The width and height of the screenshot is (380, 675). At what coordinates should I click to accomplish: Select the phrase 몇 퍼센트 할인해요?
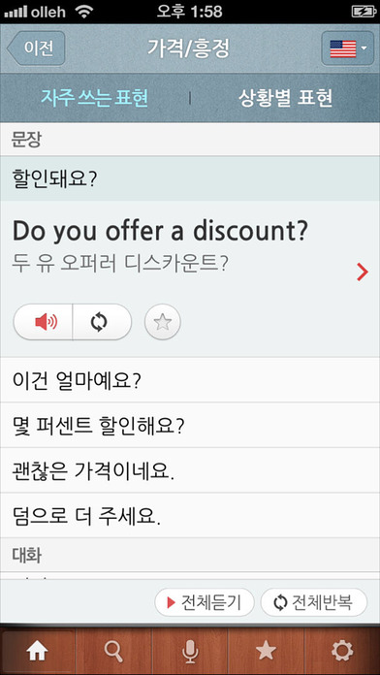pos(190,425)
